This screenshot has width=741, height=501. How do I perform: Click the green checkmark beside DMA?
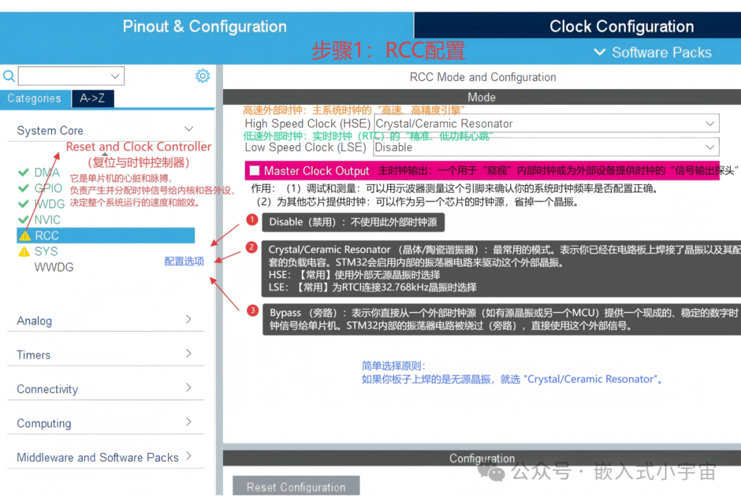click(x=23, y=172)
